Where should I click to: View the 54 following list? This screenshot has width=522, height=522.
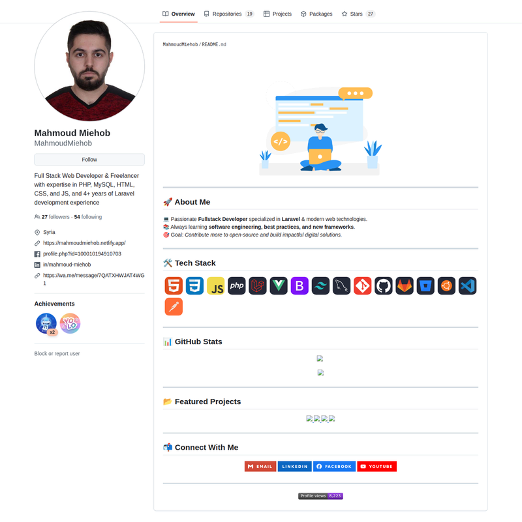coord(87,217)
